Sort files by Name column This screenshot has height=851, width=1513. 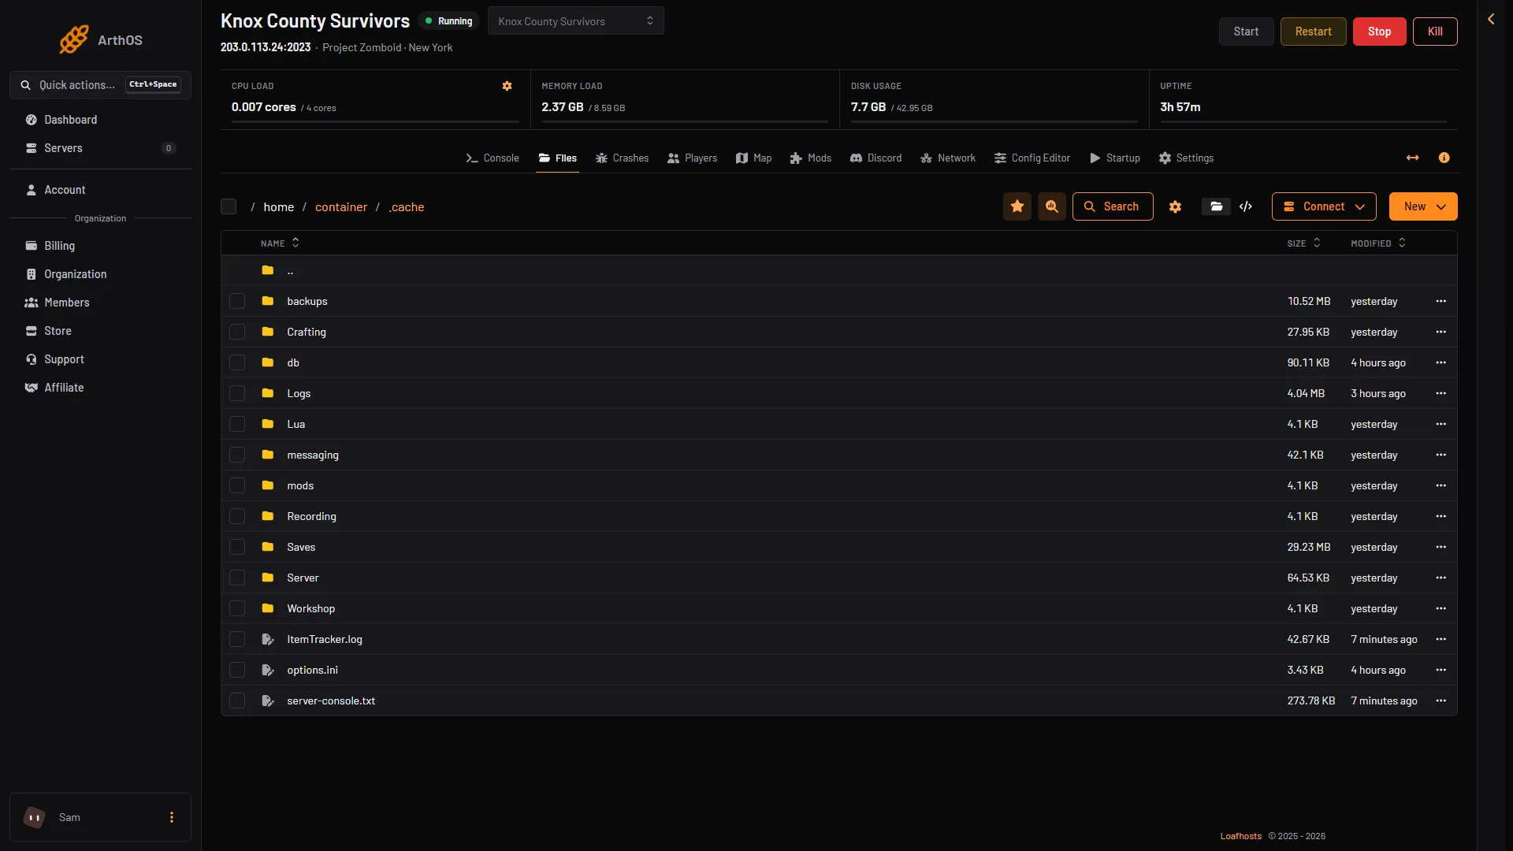pos(280,243)
